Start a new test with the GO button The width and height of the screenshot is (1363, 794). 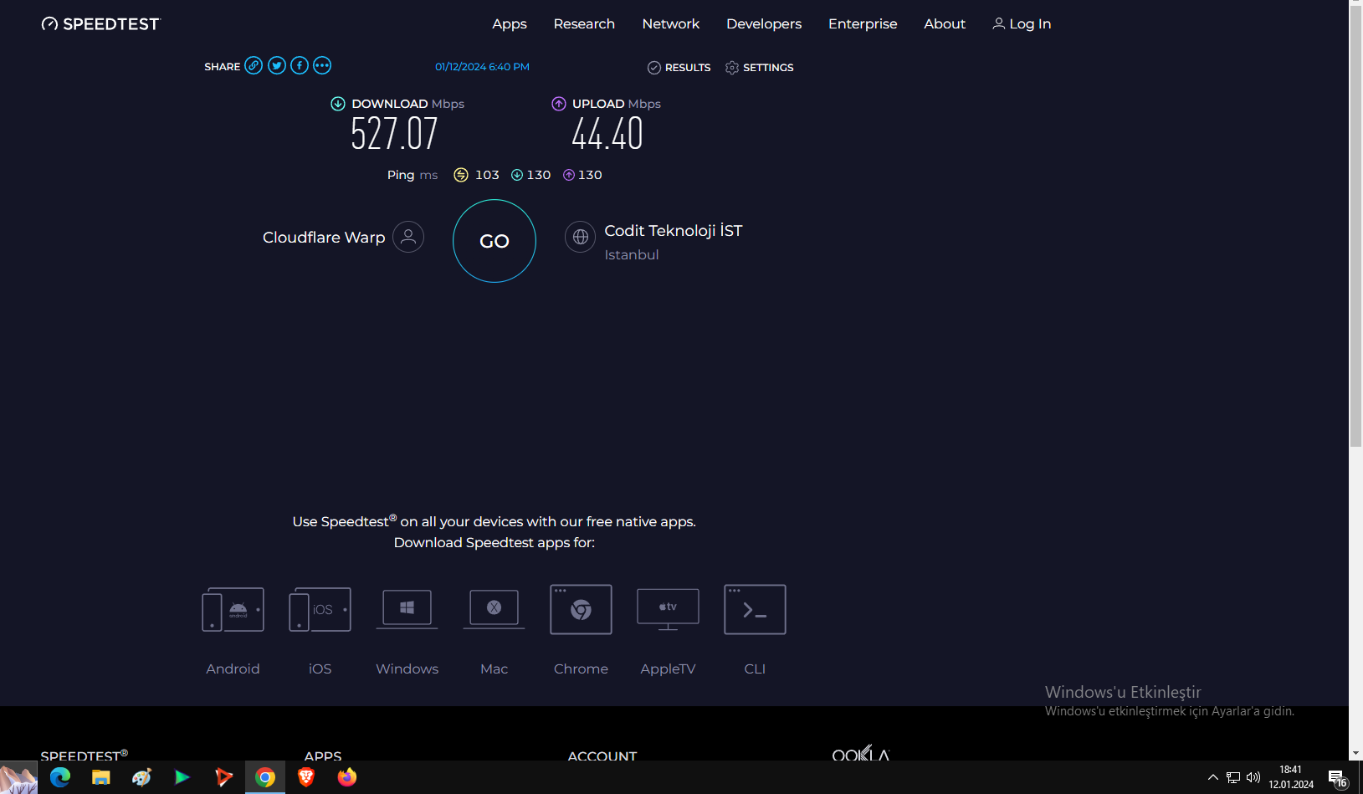click(x=494, y=241)
